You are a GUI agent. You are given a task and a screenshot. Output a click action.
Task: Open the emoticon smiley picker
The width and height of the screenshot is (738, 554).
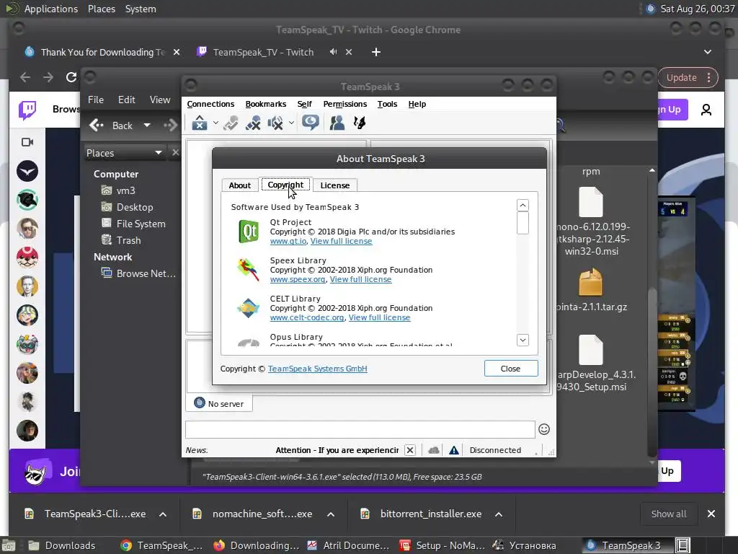[x=544, y=429]
